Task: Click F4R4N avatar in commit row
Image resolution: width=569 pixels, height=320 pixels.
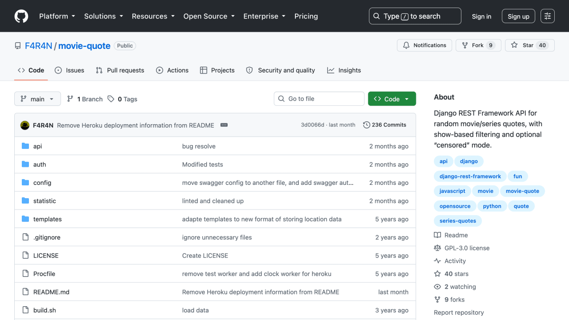Action: coord(25,125)
